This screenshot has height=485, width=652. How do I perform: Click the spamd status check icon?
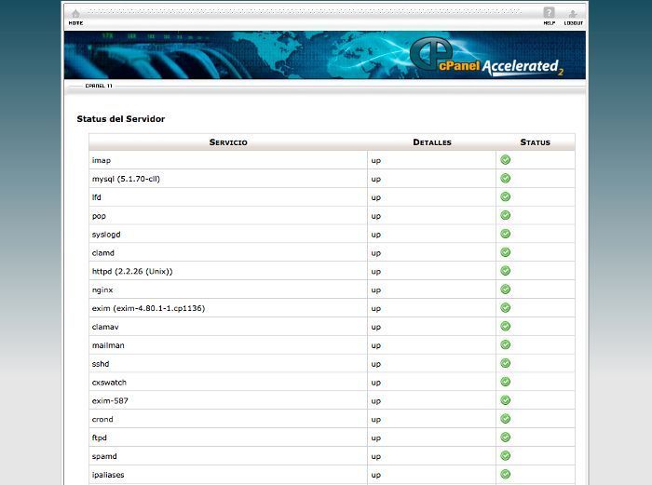(x=506, y=455)
